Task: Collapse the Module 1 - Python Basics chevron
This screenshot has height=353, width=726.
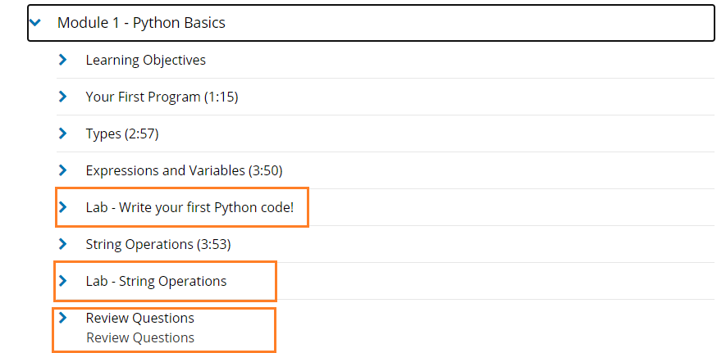Action: coord(34,22)
